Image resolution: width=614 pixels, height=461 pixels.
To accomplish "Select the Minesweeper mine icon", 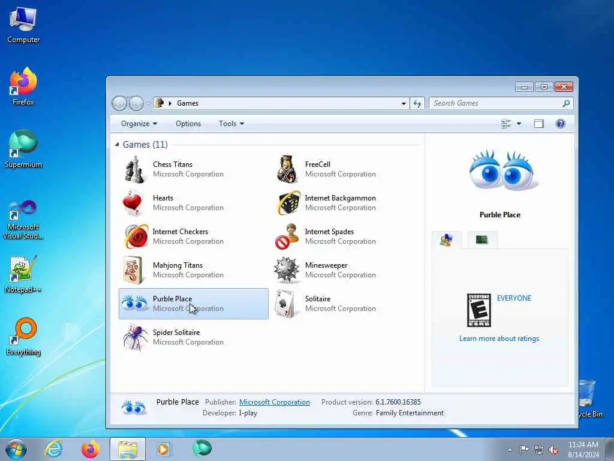I will [x=286, y=270].
